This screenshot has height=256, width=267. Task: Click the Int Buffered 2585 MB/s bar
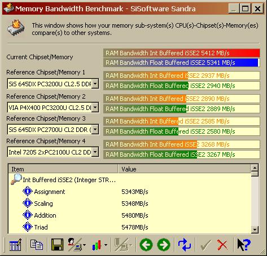tap(182, 121)
